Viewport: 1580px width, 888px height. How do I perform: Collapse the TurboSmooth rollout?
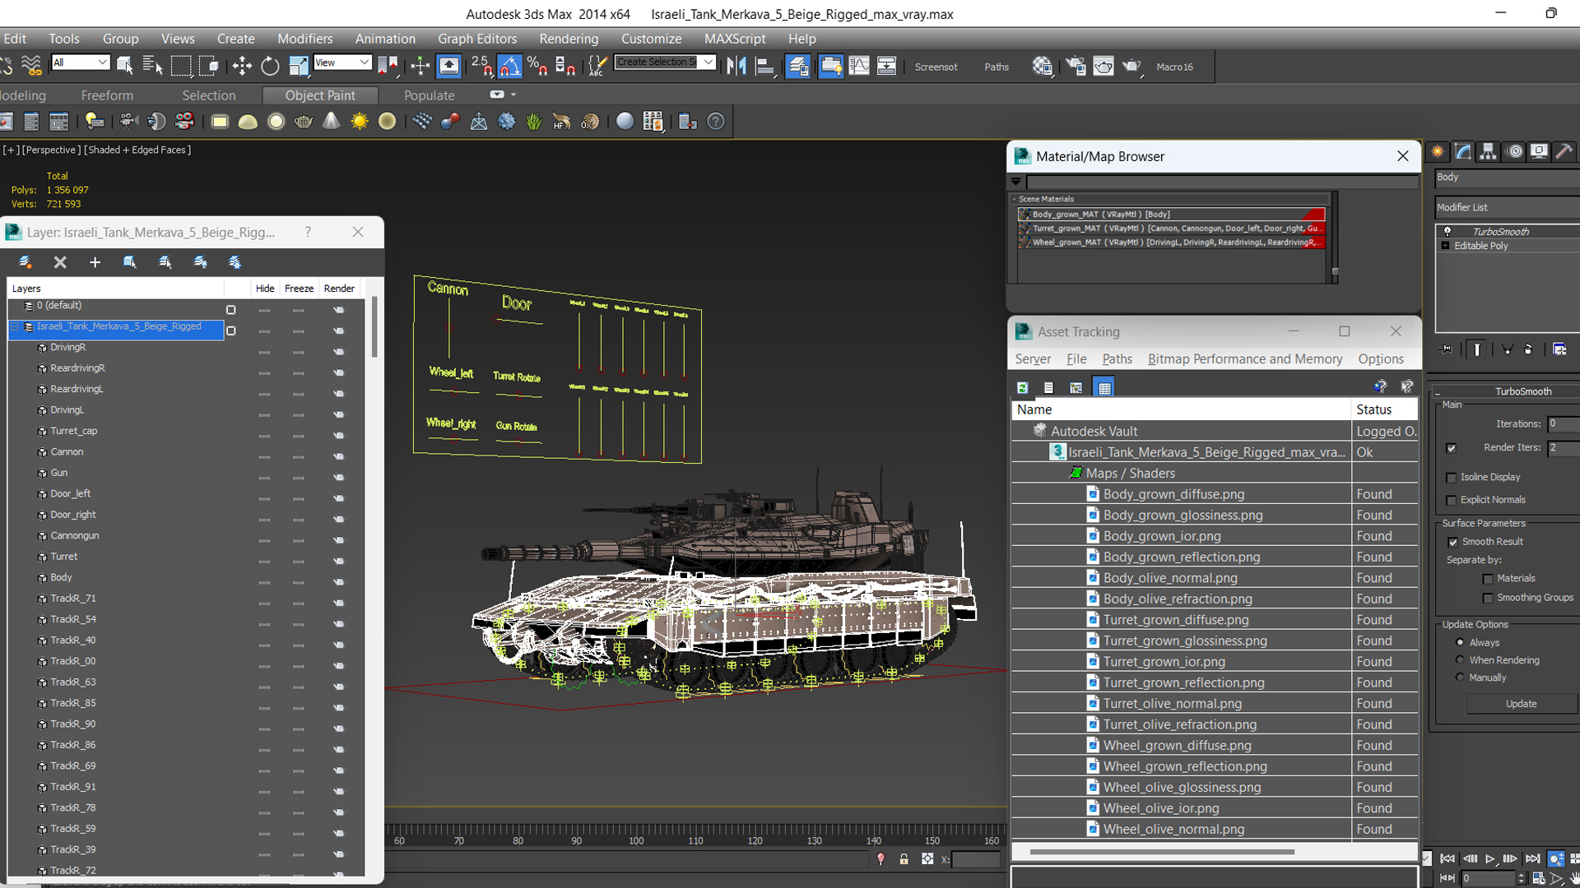click(x=1438, y=392)
